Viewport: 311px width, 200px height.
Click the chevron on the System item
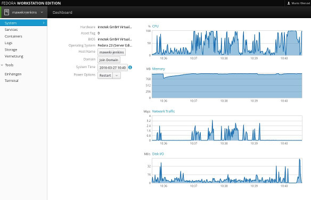(44, 23)
